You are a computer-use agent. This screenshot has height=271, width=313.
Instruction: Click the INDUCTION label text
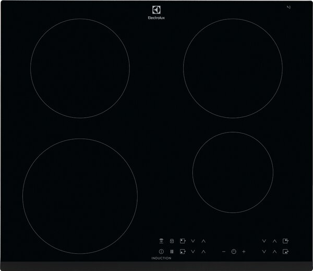(x=161, y=258)
